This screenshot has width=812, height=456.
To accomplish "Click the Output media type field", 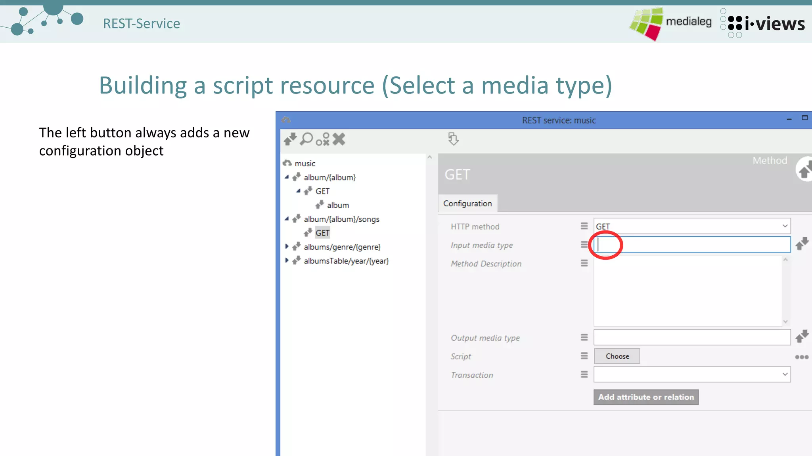I will pyautogui.click(x=692, y=337).
